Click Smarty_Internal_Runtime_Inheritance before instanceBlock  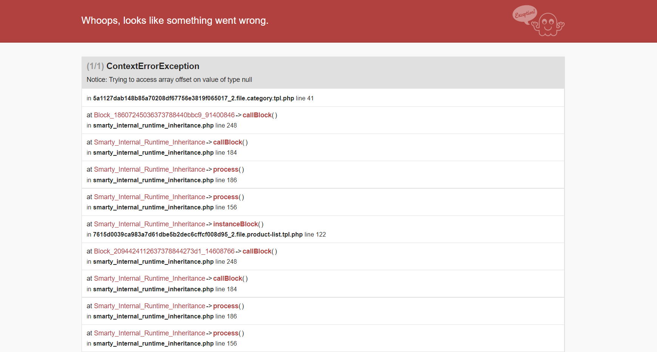coord(150,224)
